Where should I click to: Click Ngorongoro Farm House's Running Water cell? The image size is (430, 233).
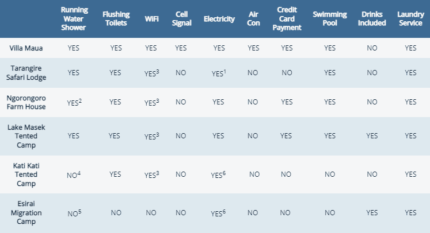[x=74, y=103]
